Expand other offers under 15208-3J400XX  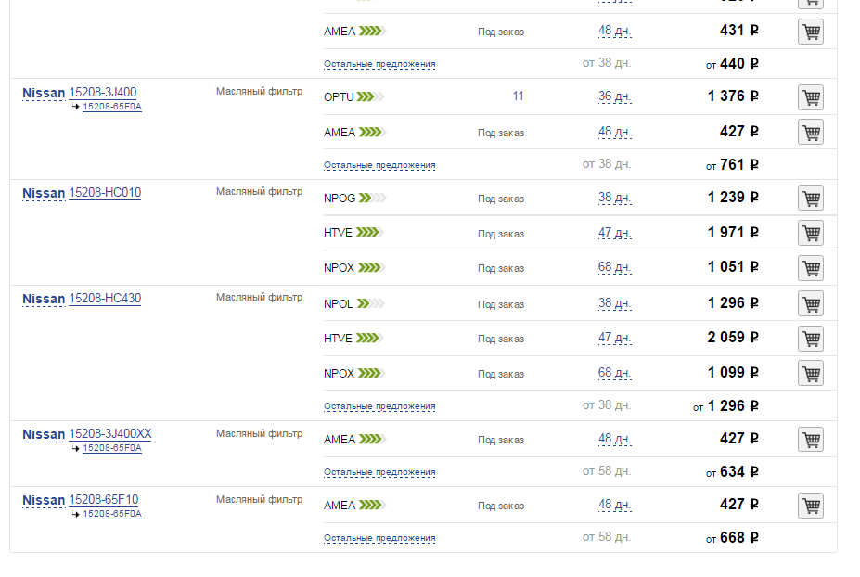coord(379,472)
